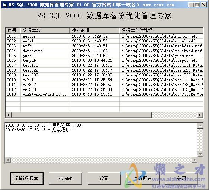Visit 官方网站 official website button

click(142, 178)
